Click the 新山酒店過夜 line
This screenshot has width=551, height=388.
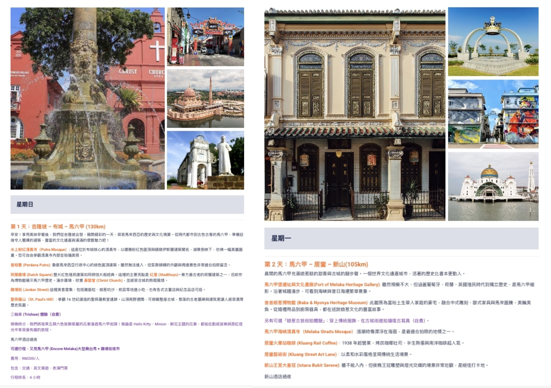(x=278, y=377)
